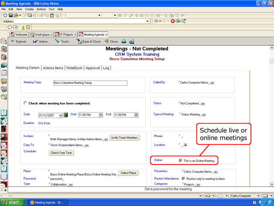Click the green scheduler icon next to Date

tap(66, 115)
